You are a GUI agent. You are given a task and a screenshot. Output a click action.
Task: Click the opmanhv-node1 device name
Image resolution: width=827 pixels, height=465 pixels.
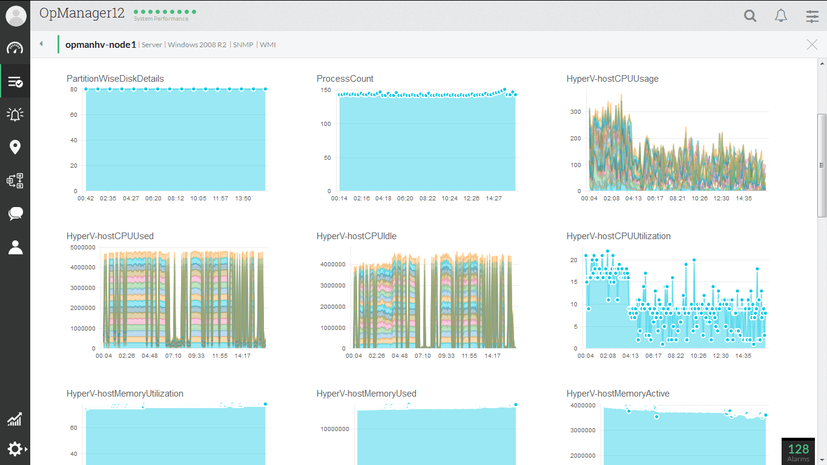coord(100,45)
